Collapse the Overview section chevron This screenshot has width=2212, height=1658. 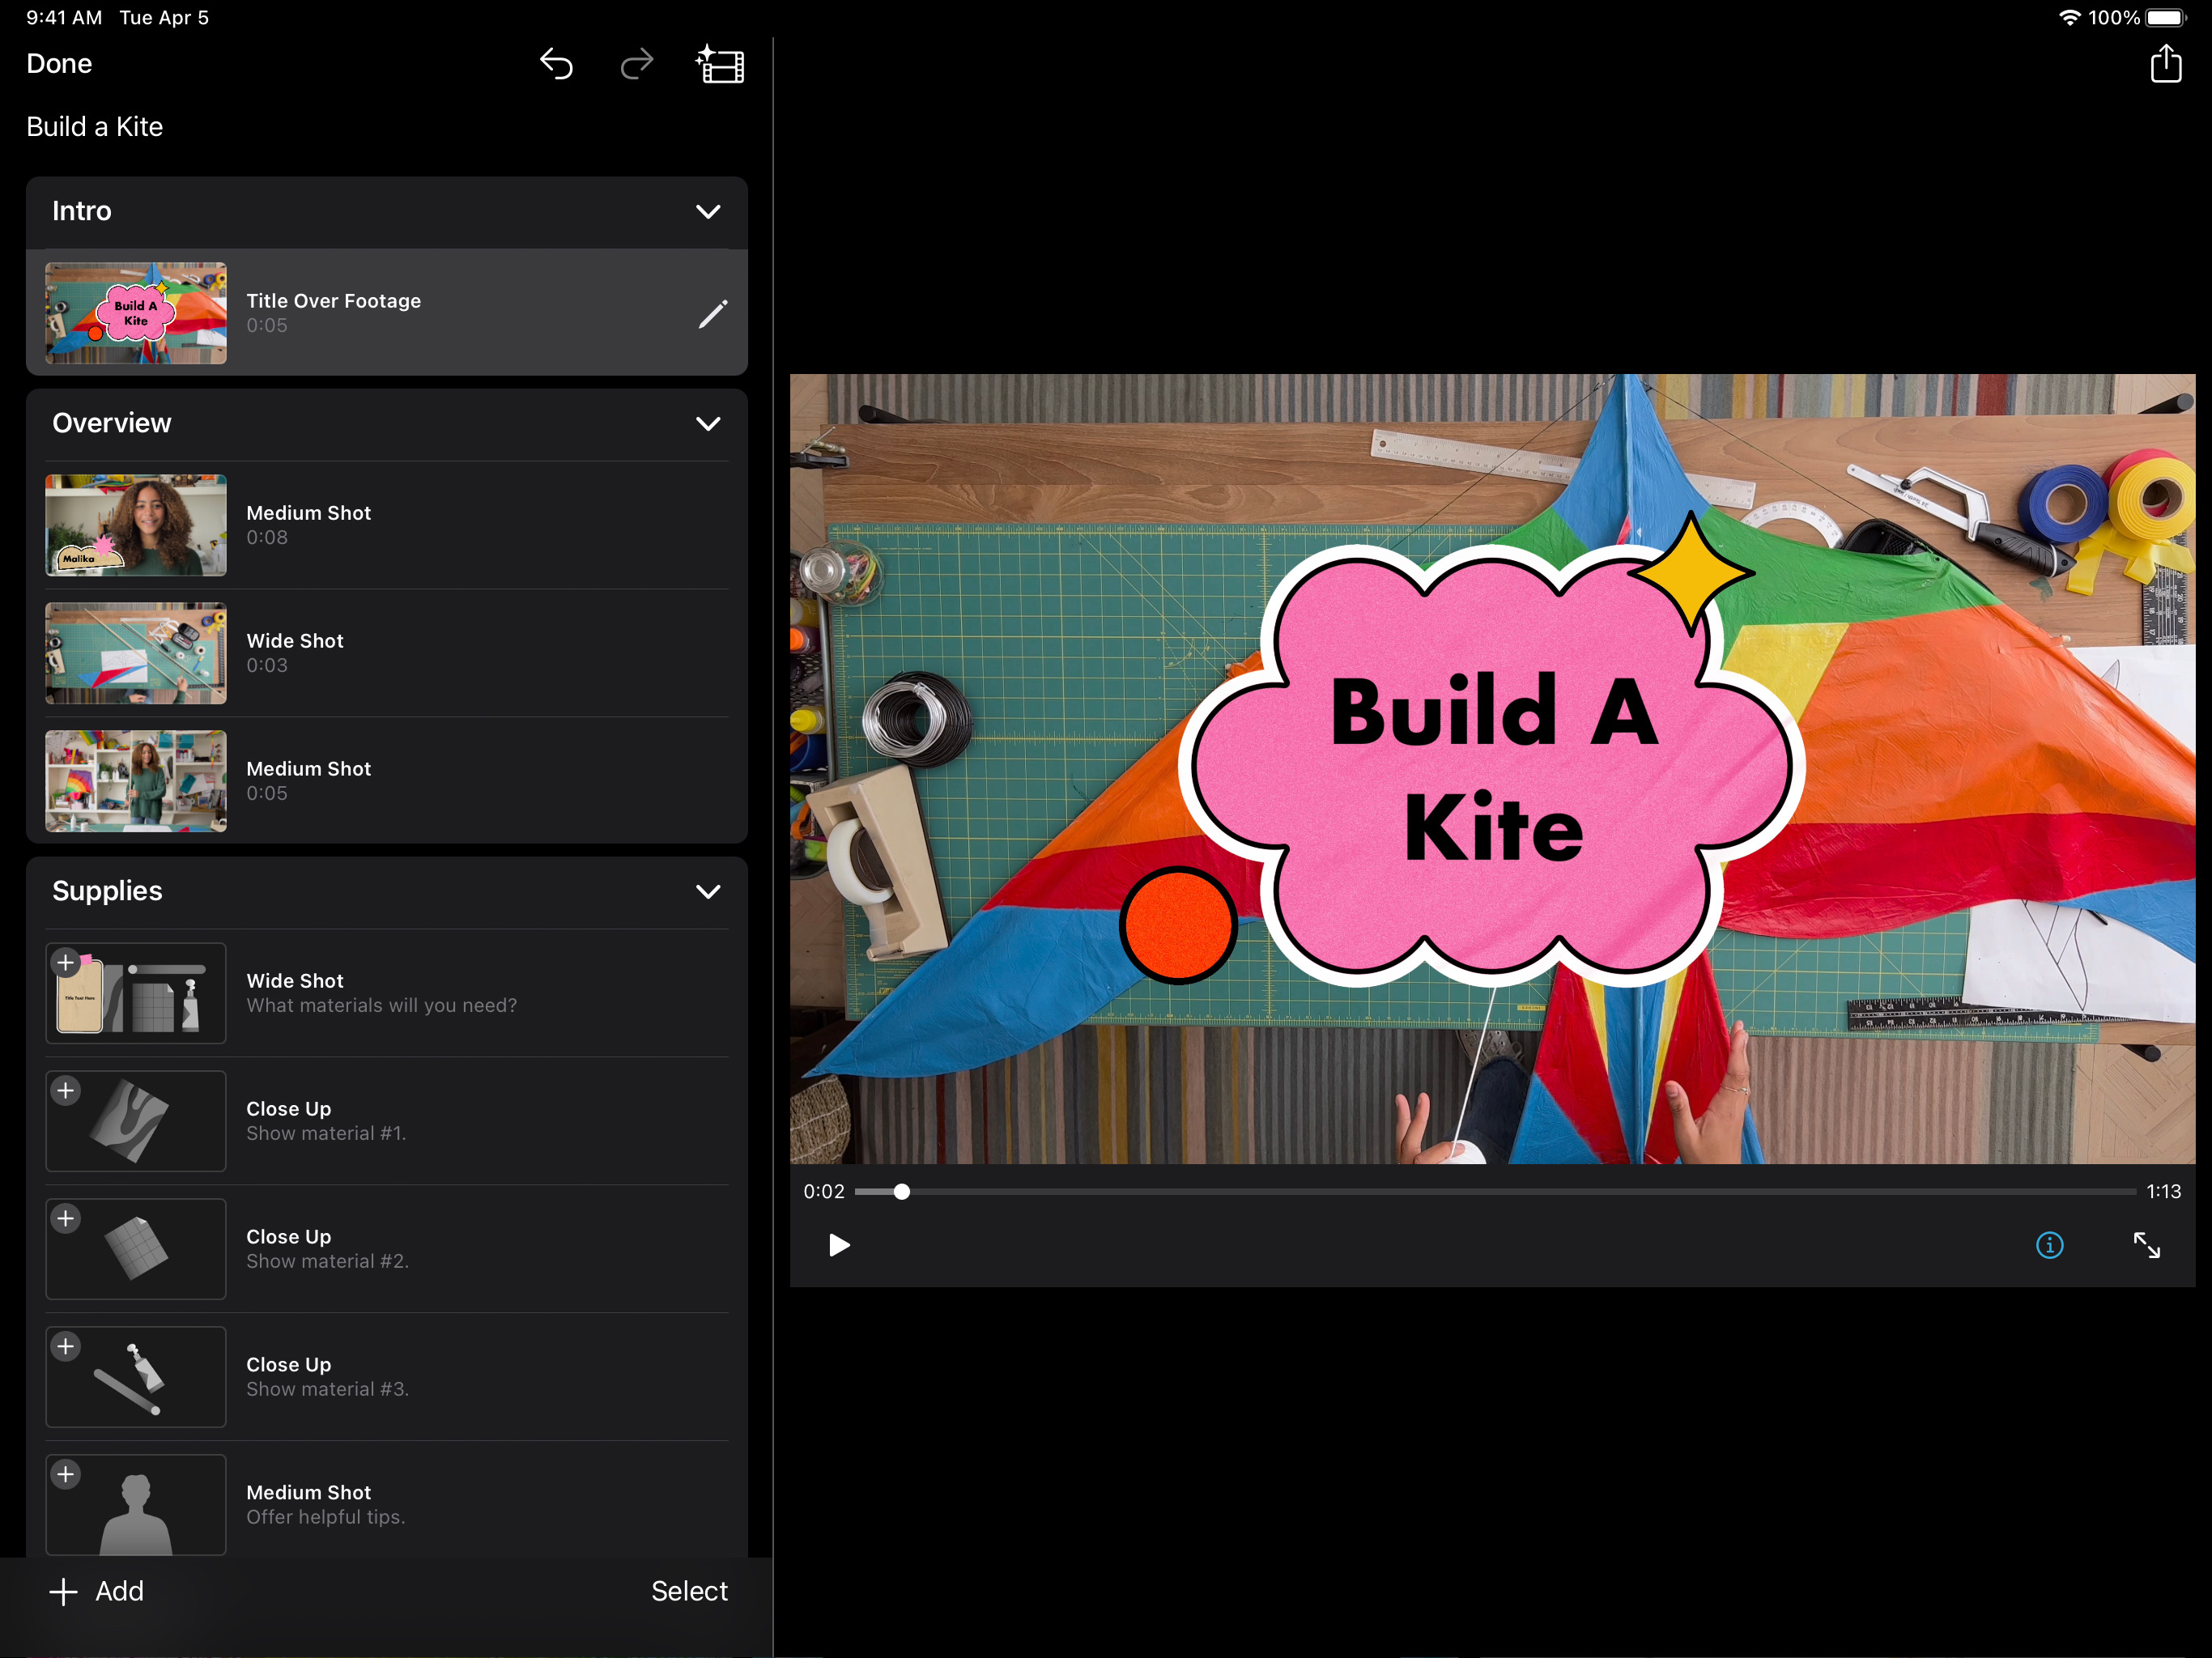[x=708, y=424]
